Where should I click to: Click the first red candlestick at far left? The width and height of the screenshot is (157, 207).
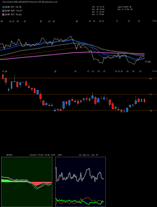click(3, 77)
